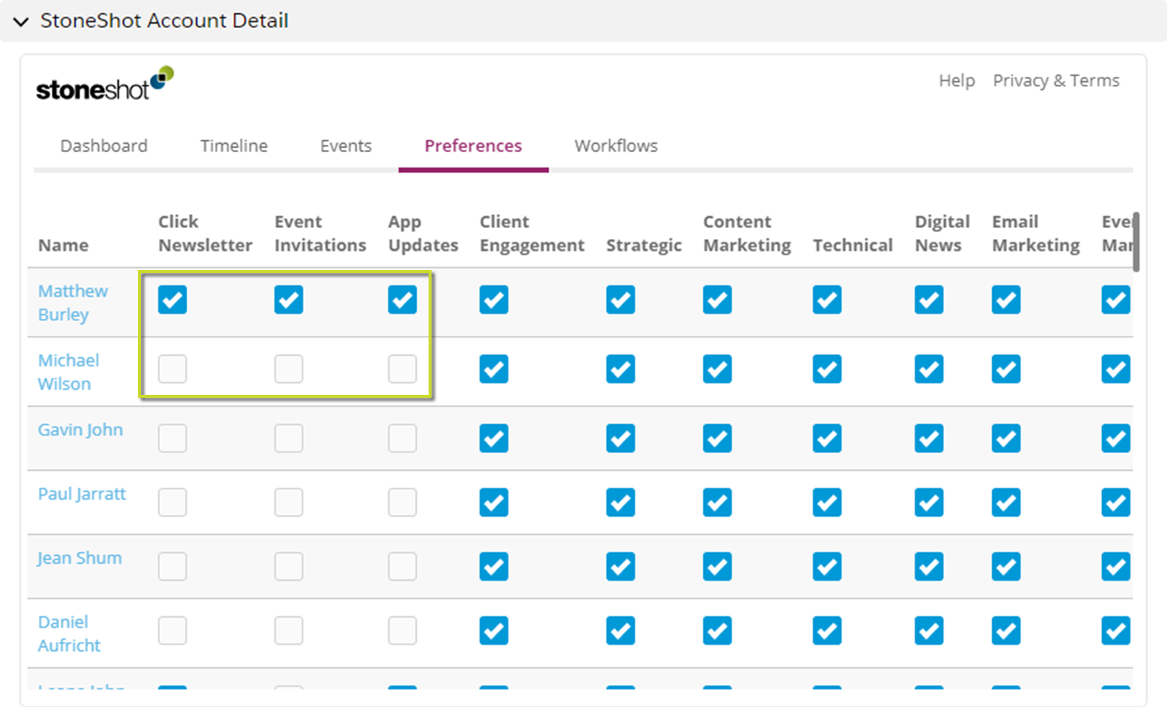This screenshot has height=707, width=1167.
Task: Open Jean Shum's contact link
Action: 80,558
